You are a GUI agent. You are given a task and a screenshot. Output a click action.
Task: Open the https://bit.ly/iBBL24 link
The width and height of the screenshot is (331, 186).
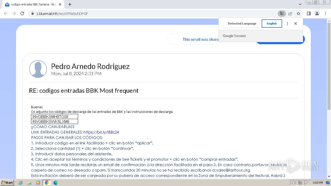[x=101, y=132]
